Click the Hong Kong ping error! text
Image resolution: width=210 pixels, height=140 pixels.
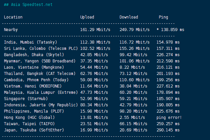(x=169, y=118)
